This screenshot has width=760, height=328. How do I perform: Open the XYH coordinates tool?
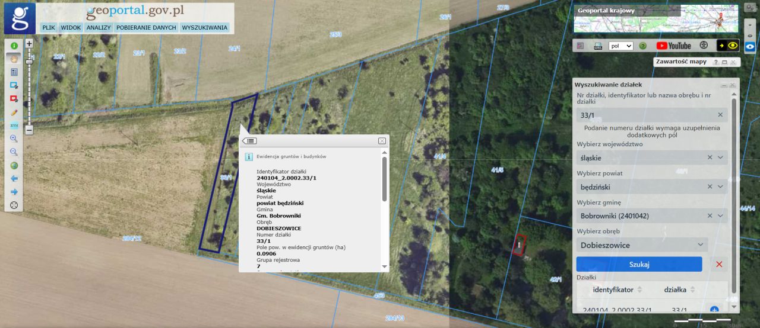point(14,126)
